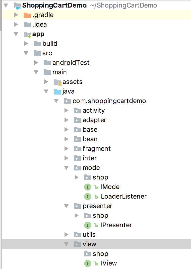Click the blue java source folder icon
This screenshot has width=191, height=269.
tap(57, 92)
